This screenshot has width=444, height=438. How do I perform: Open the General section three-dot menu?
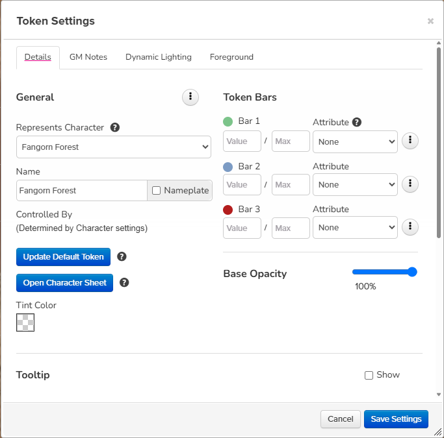click(190, 97)
